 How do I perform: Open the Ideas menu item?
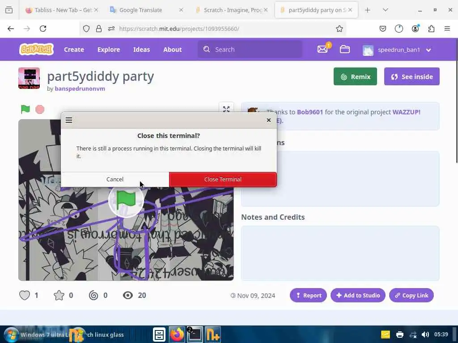(x=141, y=49)
